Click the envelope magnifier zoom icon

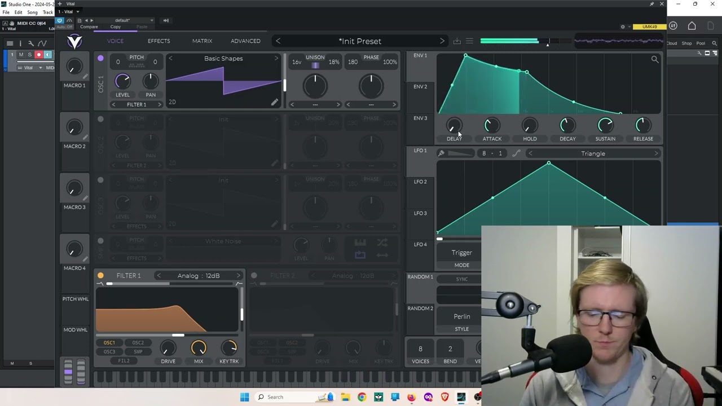[655, 59]
